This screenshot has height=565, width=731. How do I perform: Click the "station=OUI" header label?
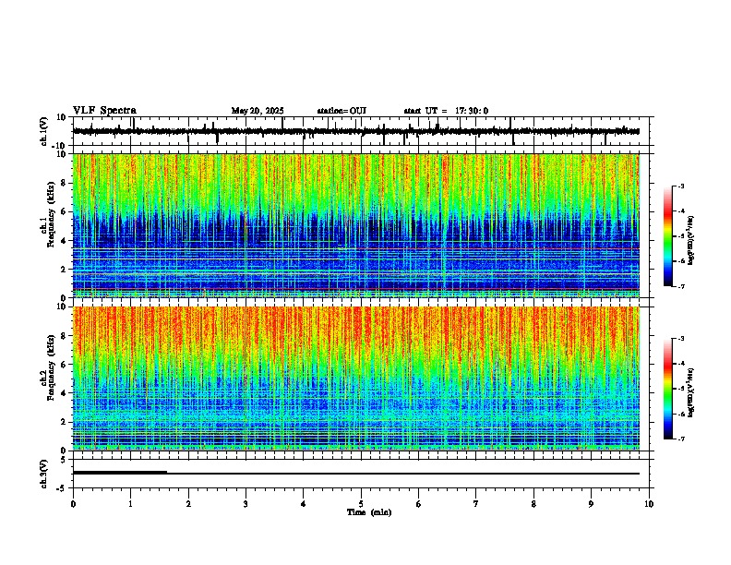(342, 111)
